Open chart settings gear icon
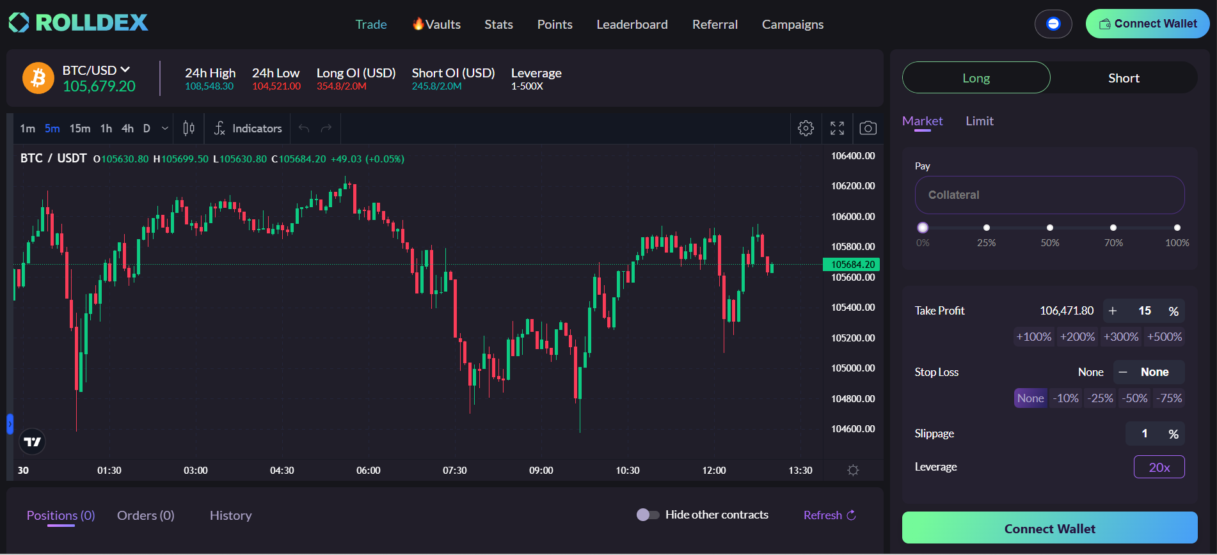Viewport: 1217px width, 555px height. 806,128
